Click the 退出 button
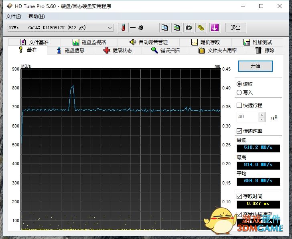Screen dimensions: 292x239 [x=235, y=28]
